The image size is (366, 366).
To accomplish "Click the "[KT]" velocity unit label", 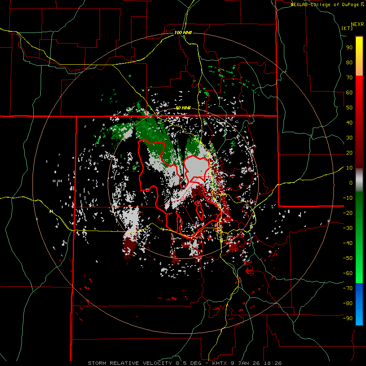I will click(x=347, y=28).
